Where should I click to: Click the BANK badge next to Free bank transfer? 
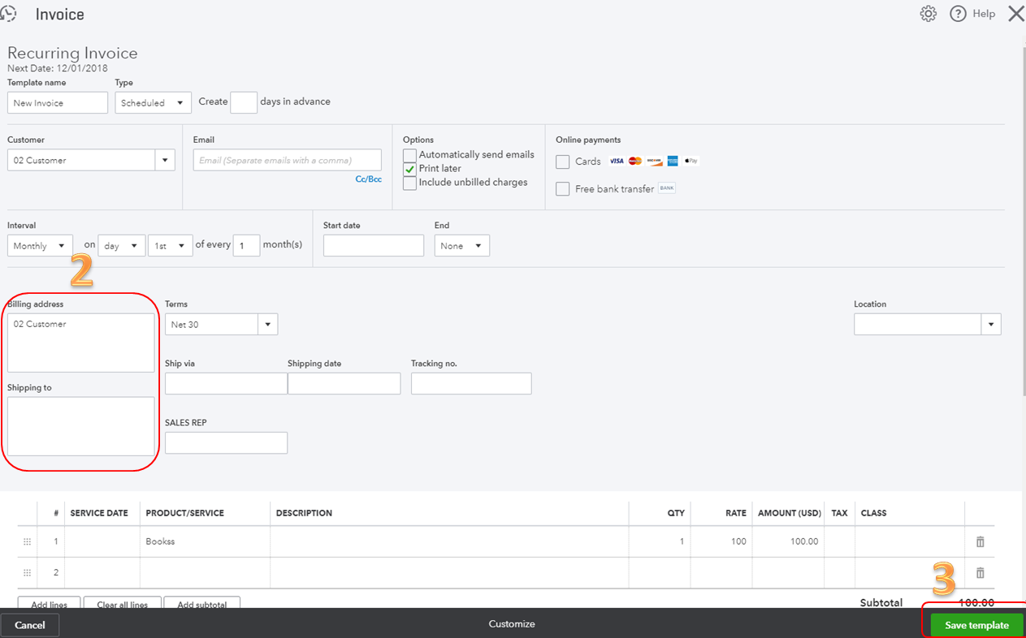click(x=666, y=188)
